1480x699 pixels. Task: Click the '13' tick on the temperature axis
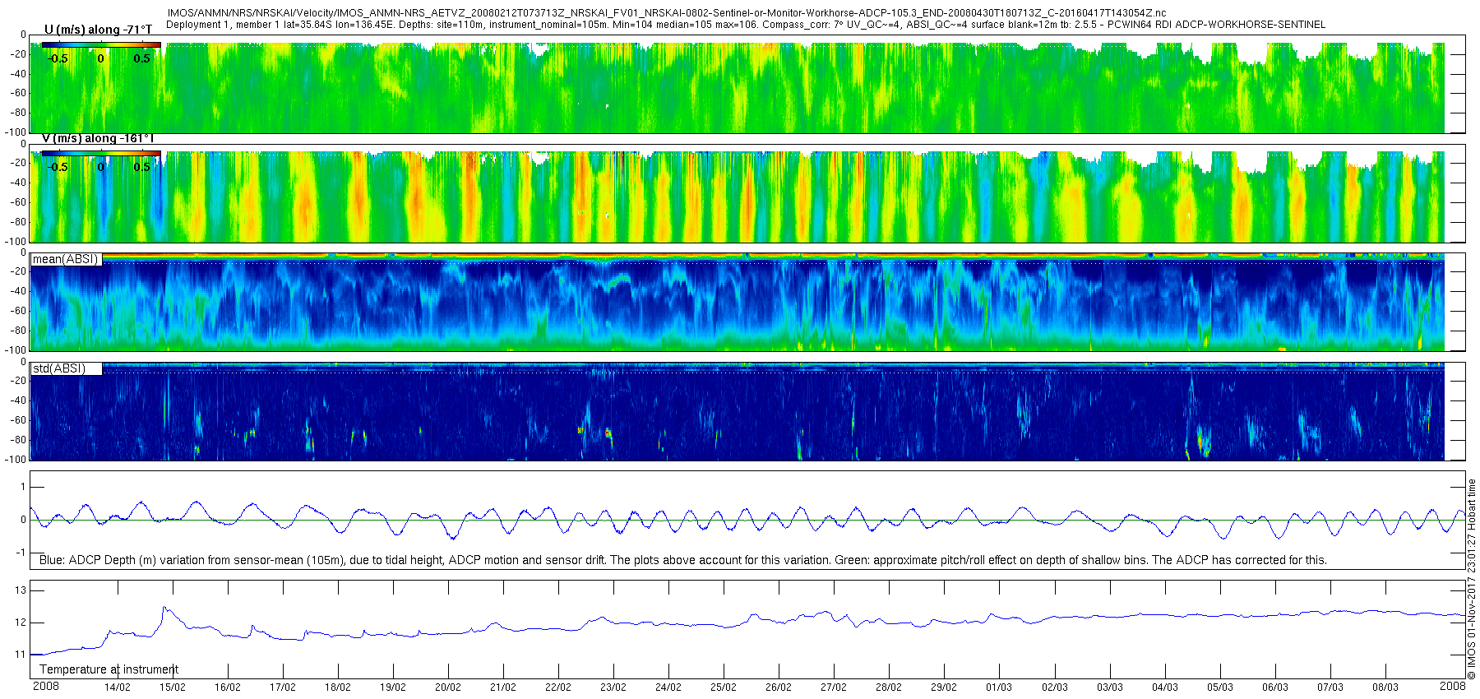(20, 590)
